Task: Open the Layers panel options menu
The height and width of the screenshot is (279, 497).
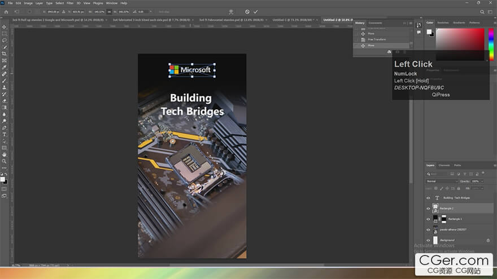Action: [495, 166]
